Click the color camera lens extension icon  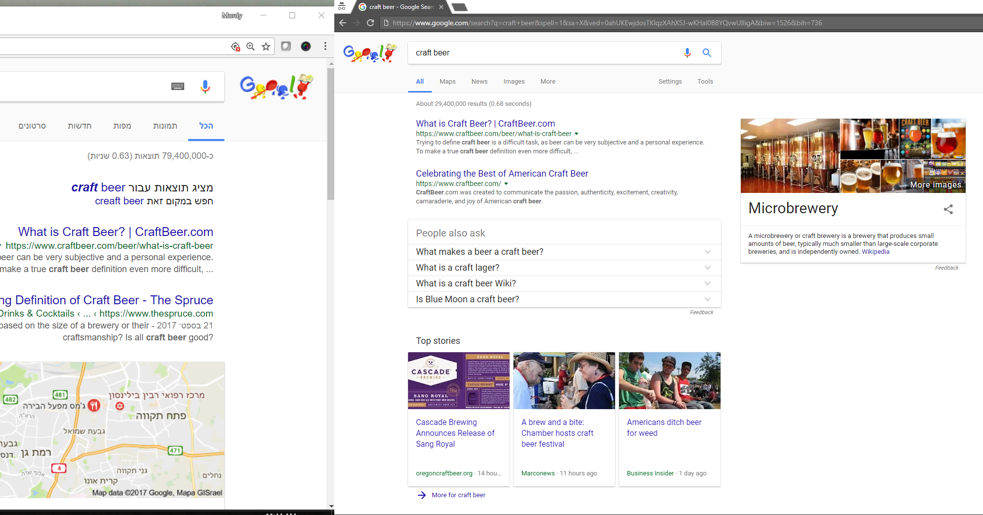[x=306, y=46]
